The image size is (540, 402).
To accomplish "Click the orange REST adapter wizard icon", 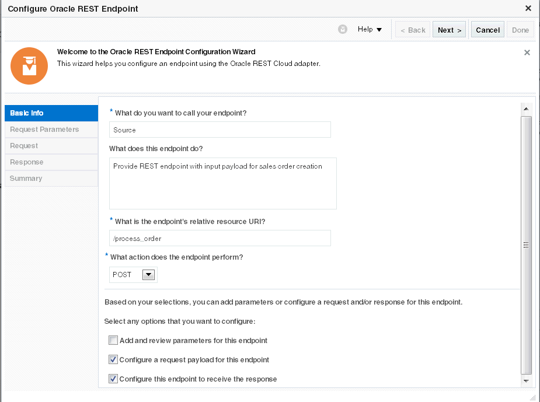I will click(x=29, y=65).
